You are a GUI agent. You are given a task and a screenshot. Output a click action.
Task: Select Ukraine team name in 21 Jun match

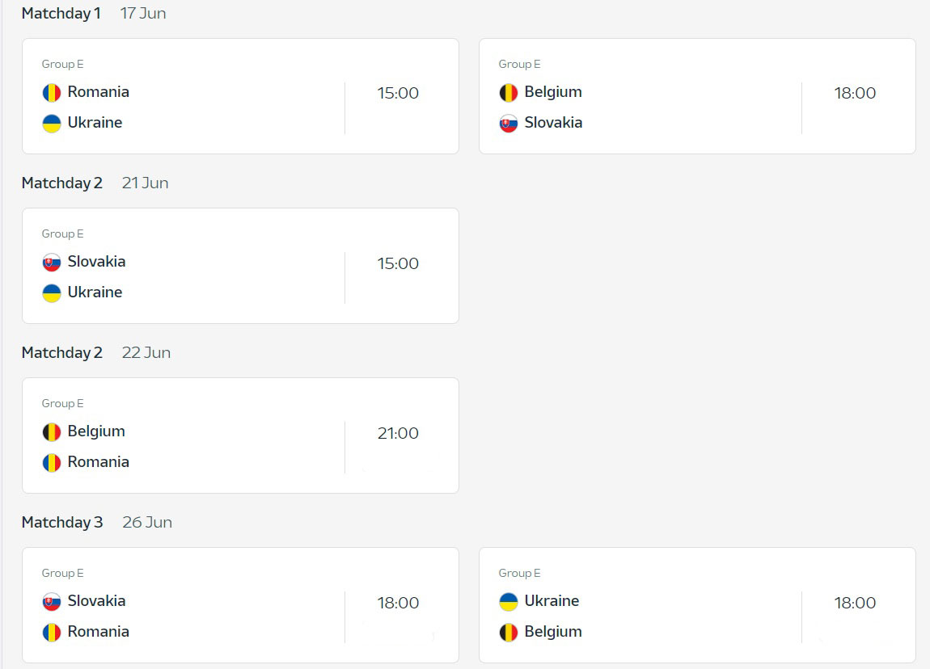click(95, 292)
